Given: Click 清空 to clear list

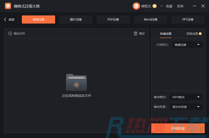Looking at the screenshot, I should [x=142, y=34].
